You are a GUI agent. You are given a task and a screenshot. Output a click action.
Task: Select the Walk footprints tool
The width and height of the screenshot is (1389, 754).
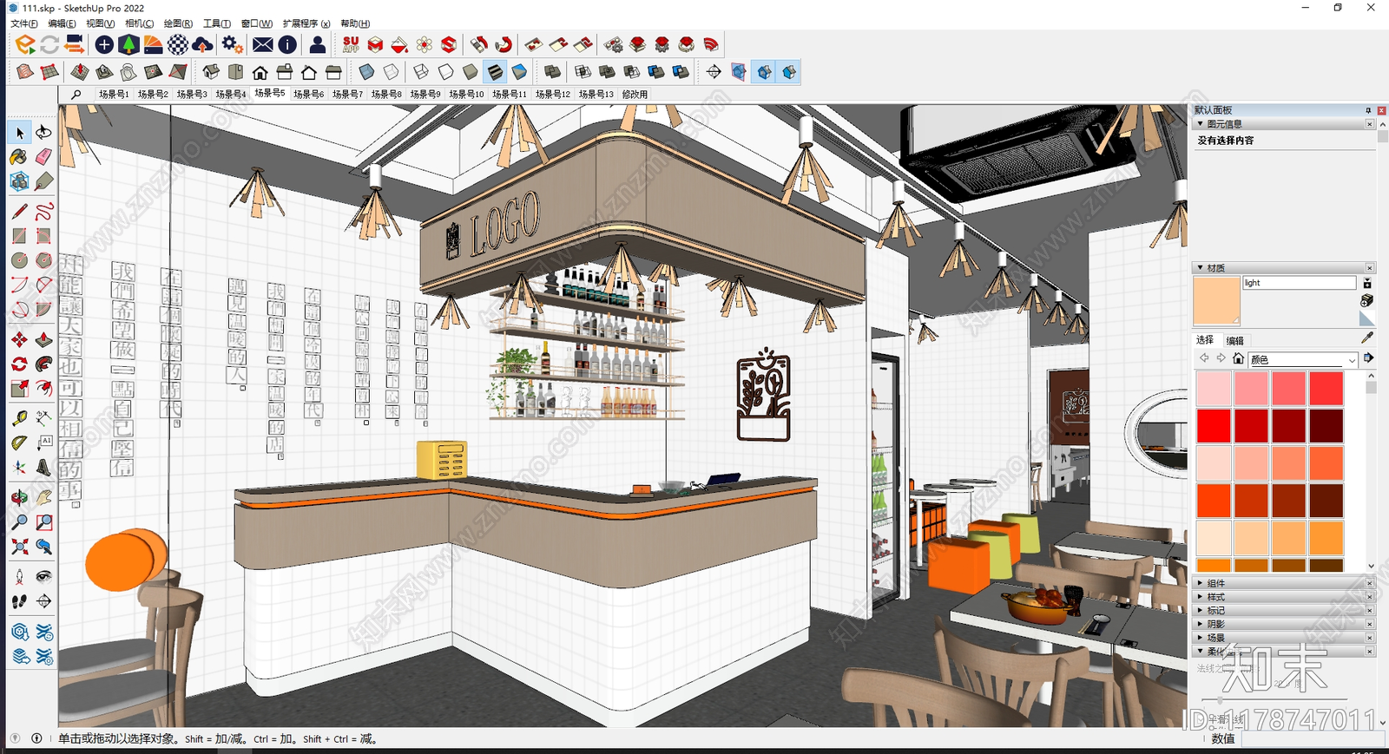click(19, 601)
